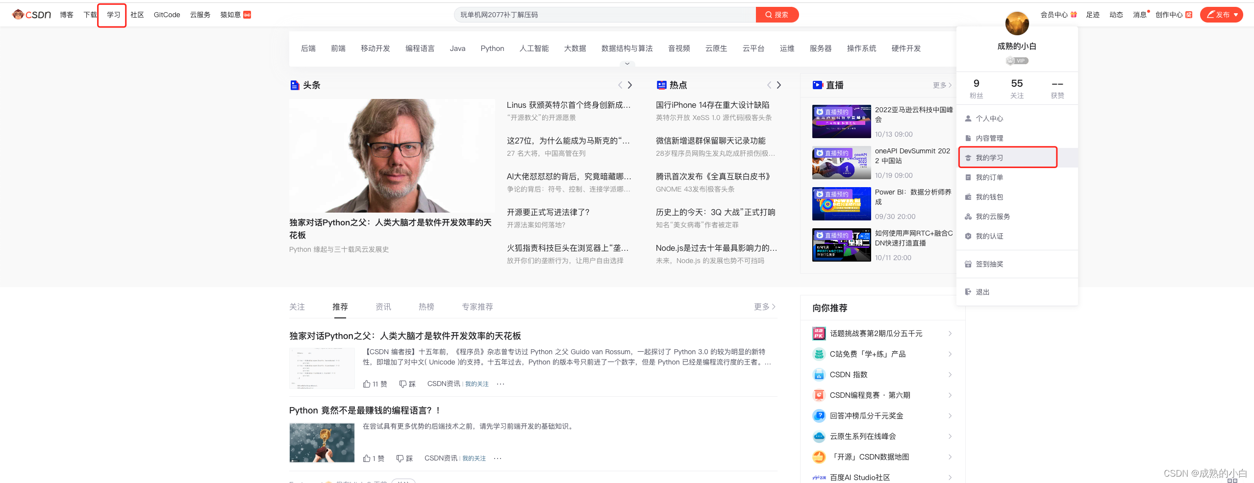
Task: Go to next 头条 page with right arrow
Action: (x=630, y=85)
